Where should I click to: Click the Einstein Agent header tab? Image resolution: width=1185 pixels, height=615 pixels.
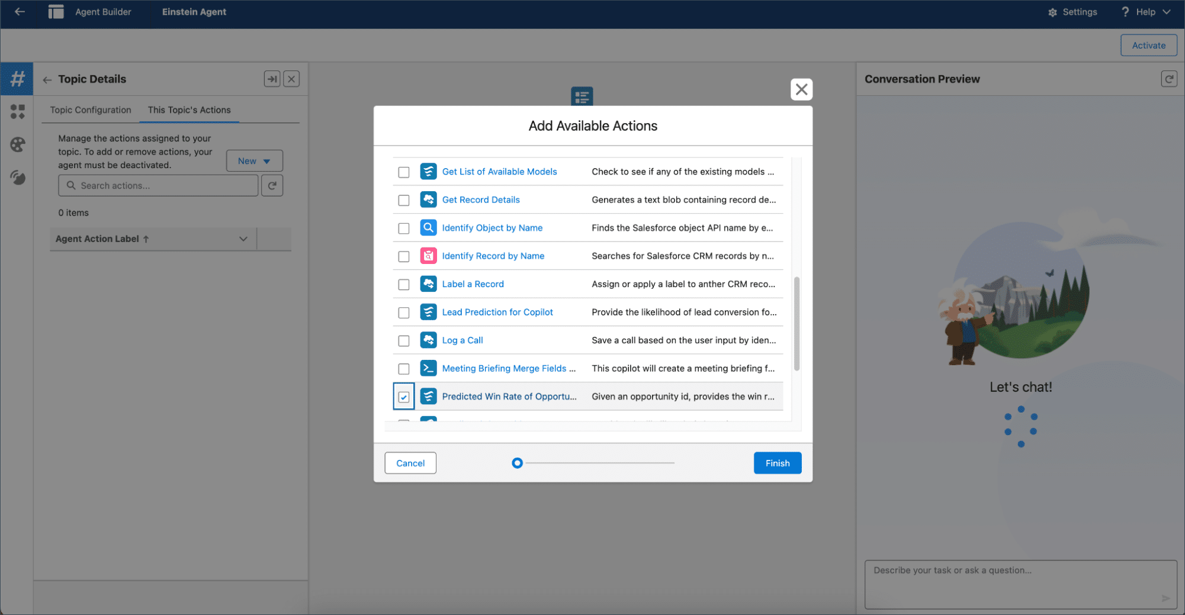click(194, 12)
